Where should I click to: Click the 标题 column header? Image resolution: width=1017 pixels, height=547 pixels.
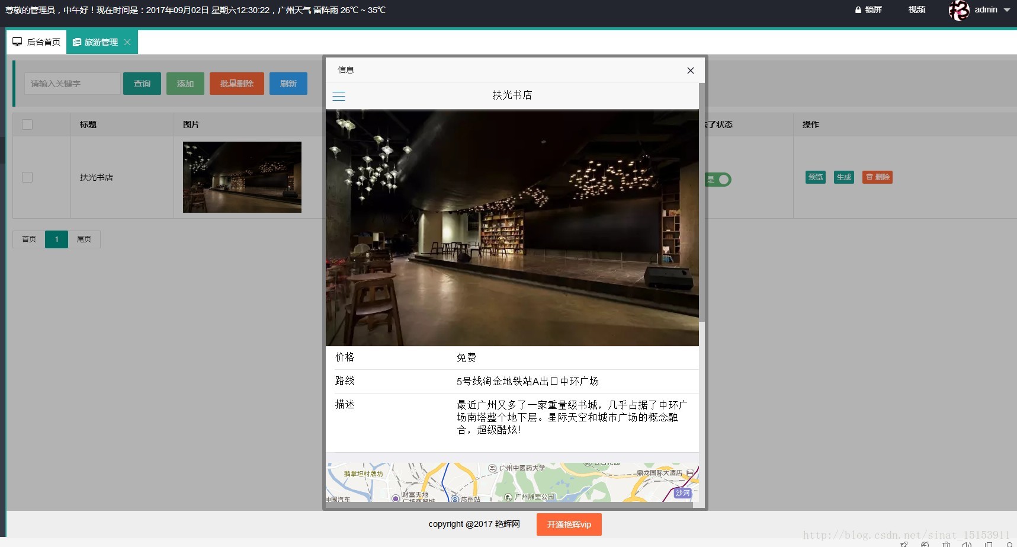88,124
